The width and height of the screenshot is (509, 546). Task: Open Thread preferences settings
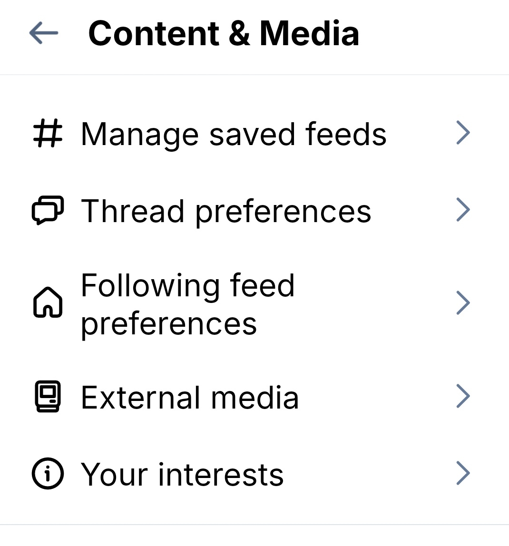226,211
